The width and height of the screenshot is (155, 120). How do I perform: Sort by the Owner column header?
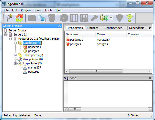click(111, 34)
